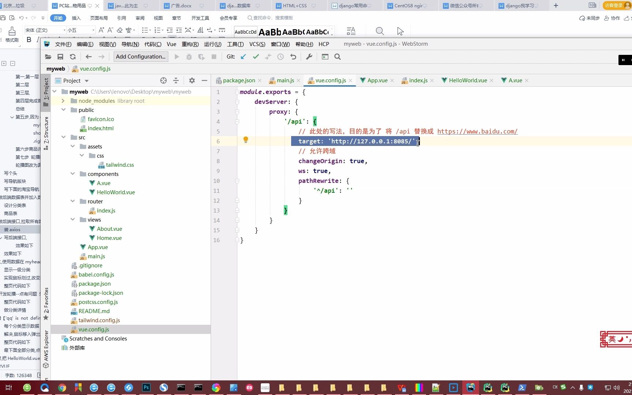This screenshot has width=632, height=395.
Task: Click the WPS select cursor icon in ribbon
Action: 400,31
